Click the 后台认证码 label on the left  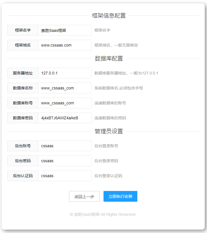(x=23, y=176)
